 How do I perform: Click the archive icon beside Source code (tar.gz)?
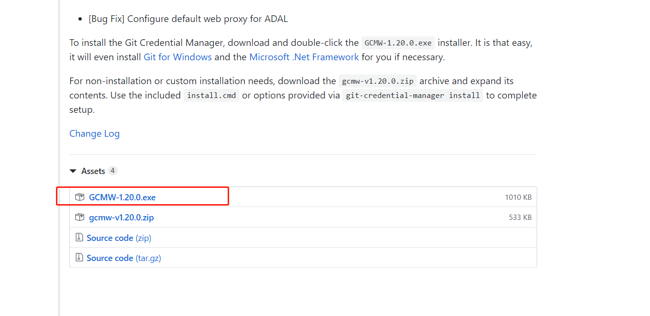[79, 258]
